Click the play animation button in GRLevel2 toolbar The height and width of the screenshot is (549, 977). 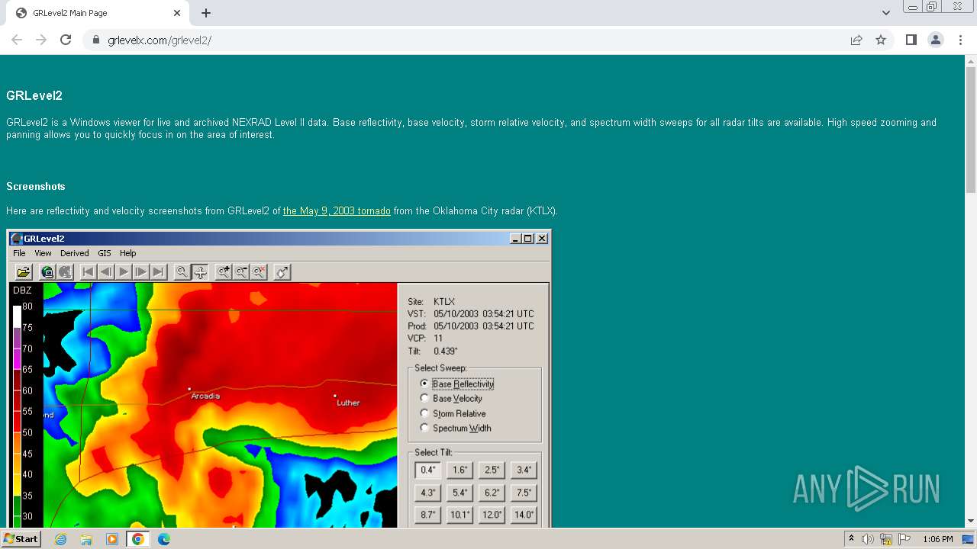click(124, 272)
